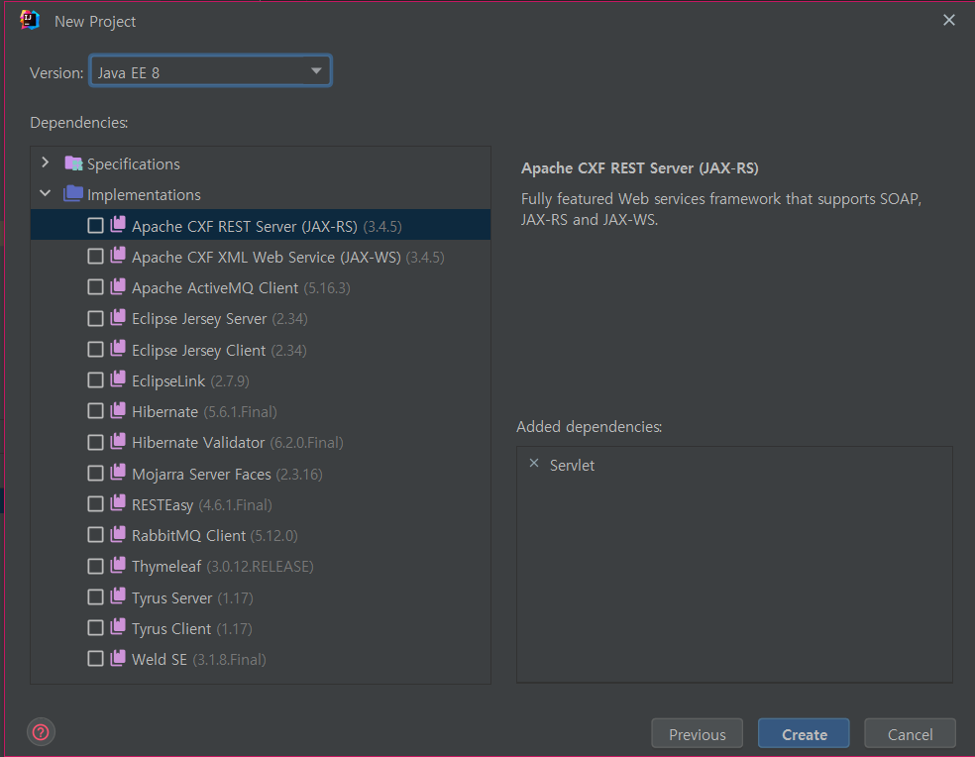Click the Specifications folder icon
975x757 pixels.
point(73,163)
